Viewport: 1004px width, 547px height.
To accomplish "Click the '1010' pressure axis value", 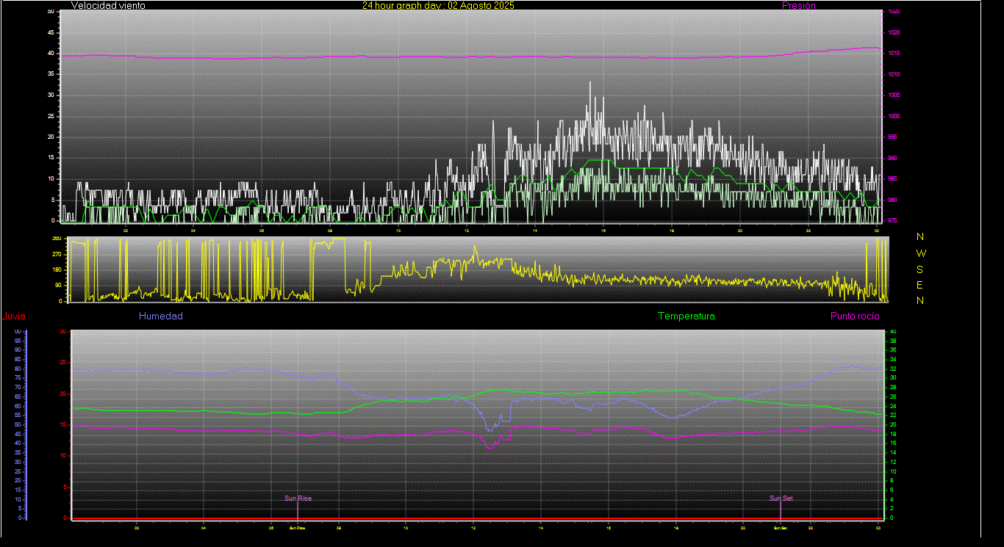I will coord(893,74).
